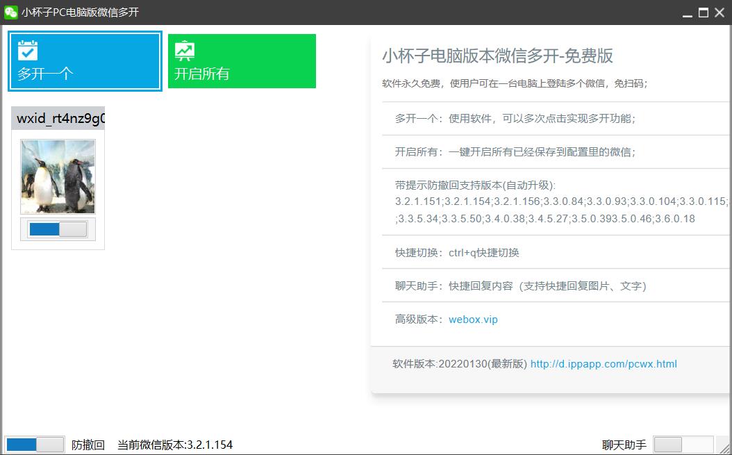Click the 高级版本 label
732x455 pixels.
(x=418, y=320)
